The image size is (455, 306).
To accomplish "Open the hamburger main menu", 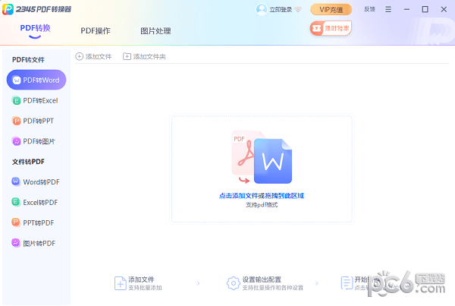I will point(389,10).
